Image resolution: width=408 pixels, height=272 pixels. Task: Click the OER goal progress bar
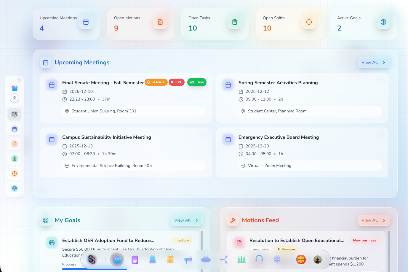[94, 269]
